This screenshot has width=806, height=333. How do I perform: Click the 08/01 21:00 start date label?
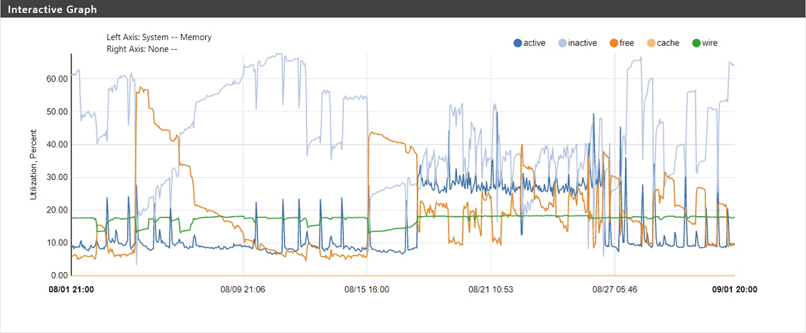pyautogui.click(x=71, y=289)
